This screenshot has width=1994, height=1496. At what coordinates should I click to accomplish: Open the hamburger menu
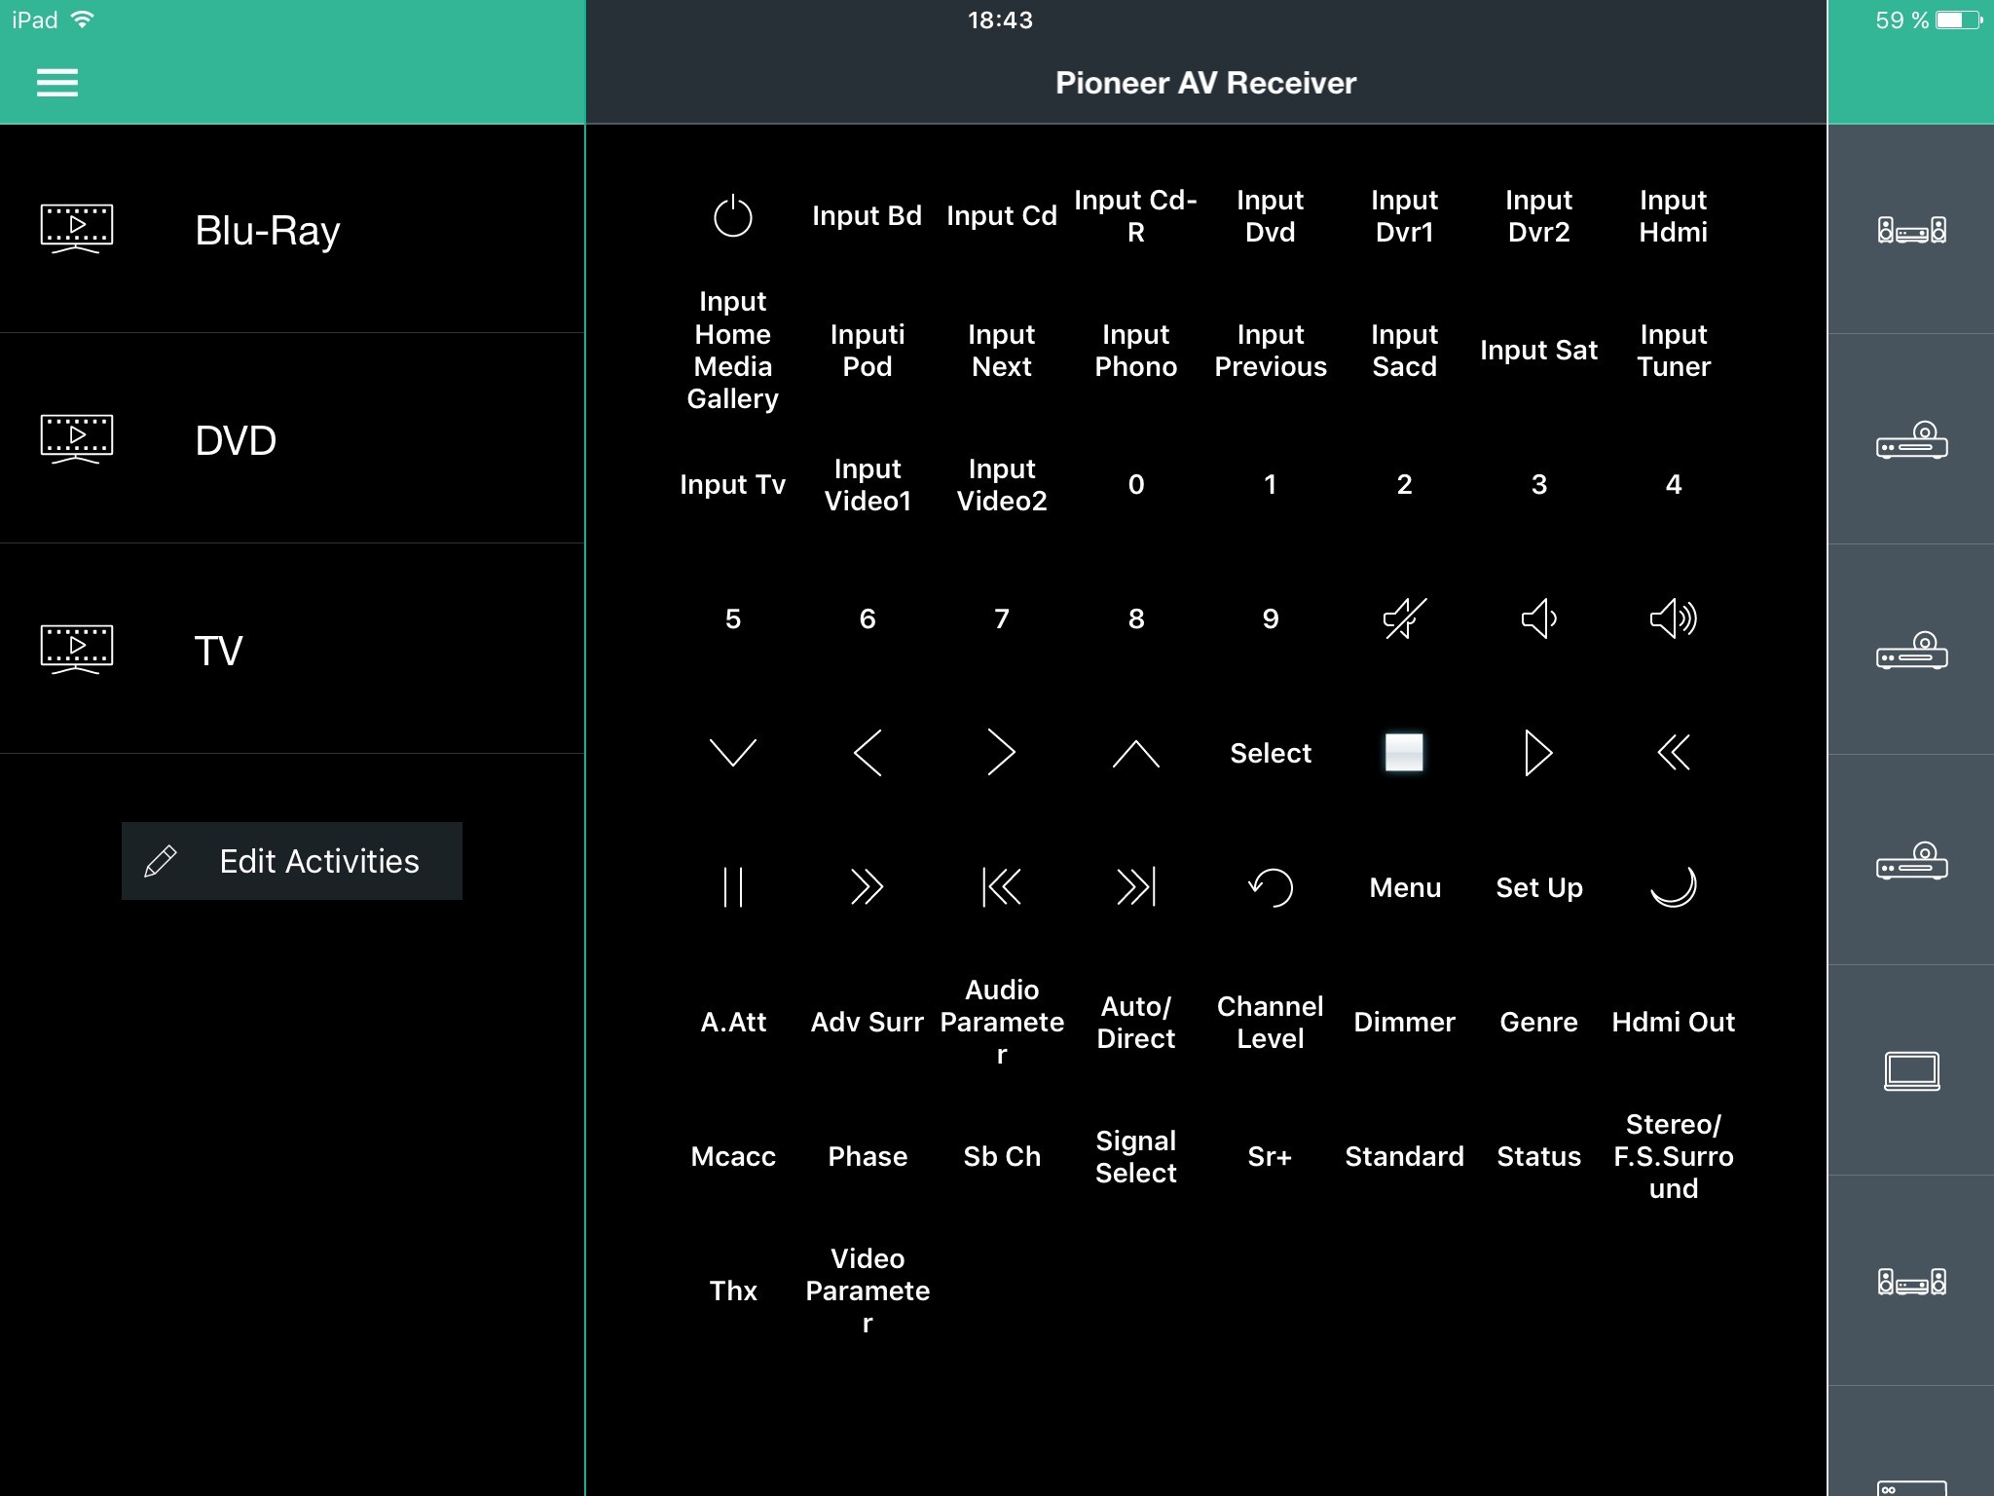57,83
